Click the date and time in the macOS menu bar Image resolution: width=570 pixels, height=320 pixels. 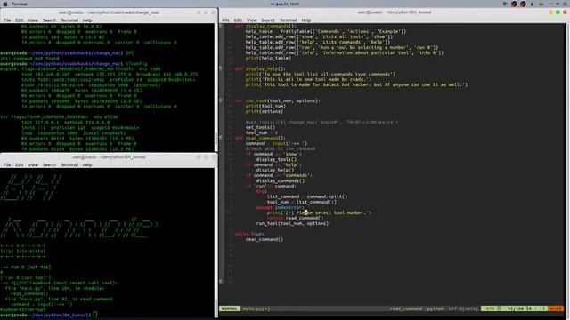point(285,4)
